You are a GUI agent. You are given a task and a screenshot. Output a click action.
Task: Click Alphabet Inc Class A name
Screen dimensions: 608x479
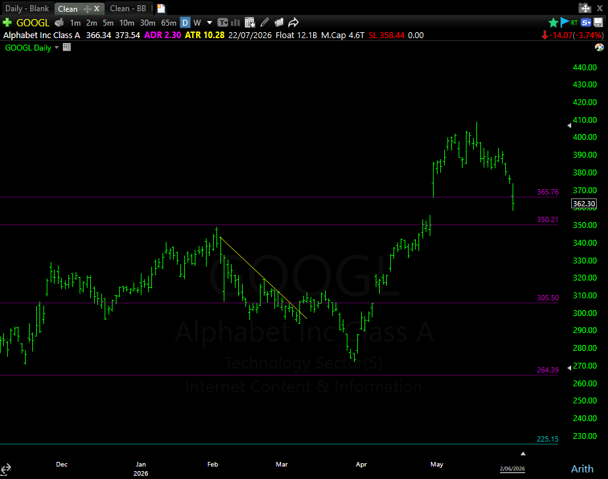[41, 35]
